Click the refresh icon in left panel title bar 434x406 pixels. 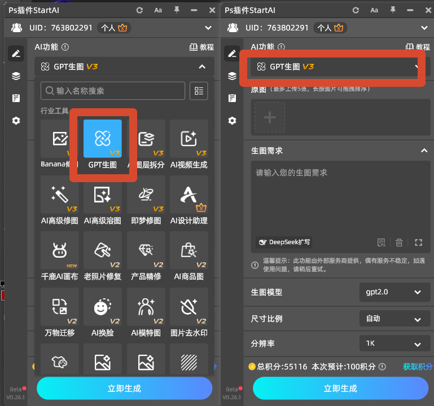(x=139, y=11)
